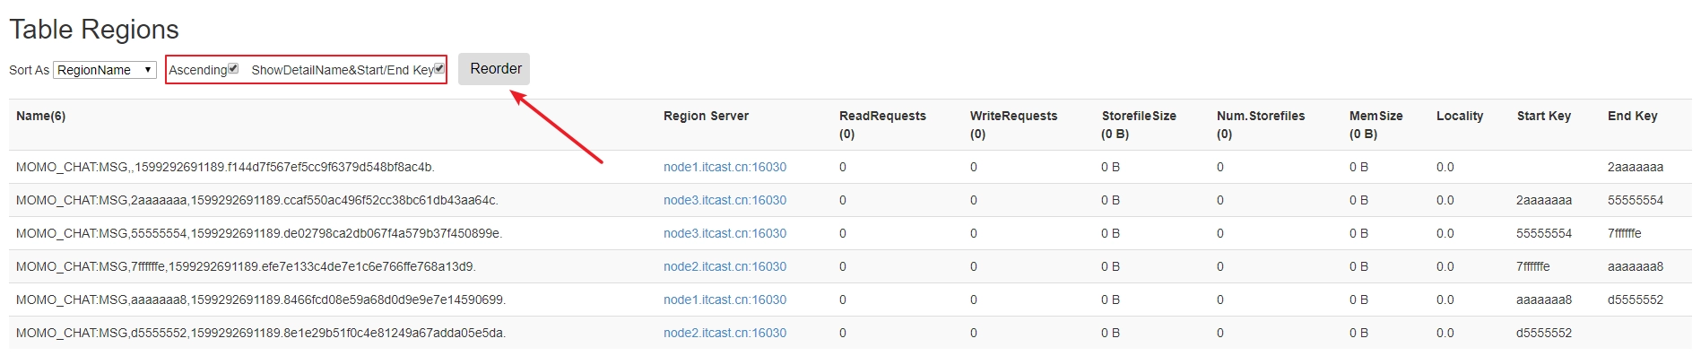Click Start Key aaaaaaa8 in fifth row
1701x356 pixels.
click(1544, 300)
